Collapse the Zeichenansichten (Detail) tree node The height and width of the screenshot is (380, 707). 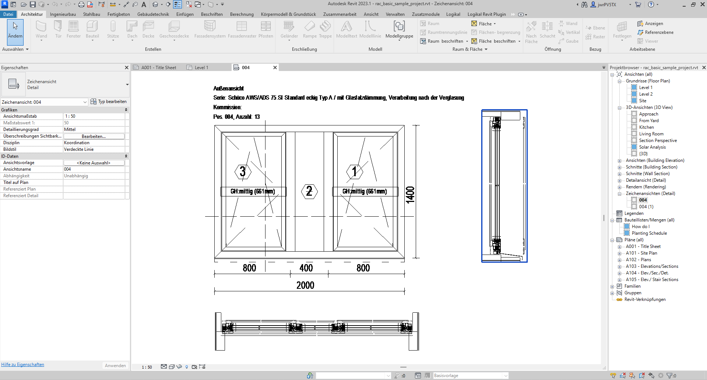[619, 194]
